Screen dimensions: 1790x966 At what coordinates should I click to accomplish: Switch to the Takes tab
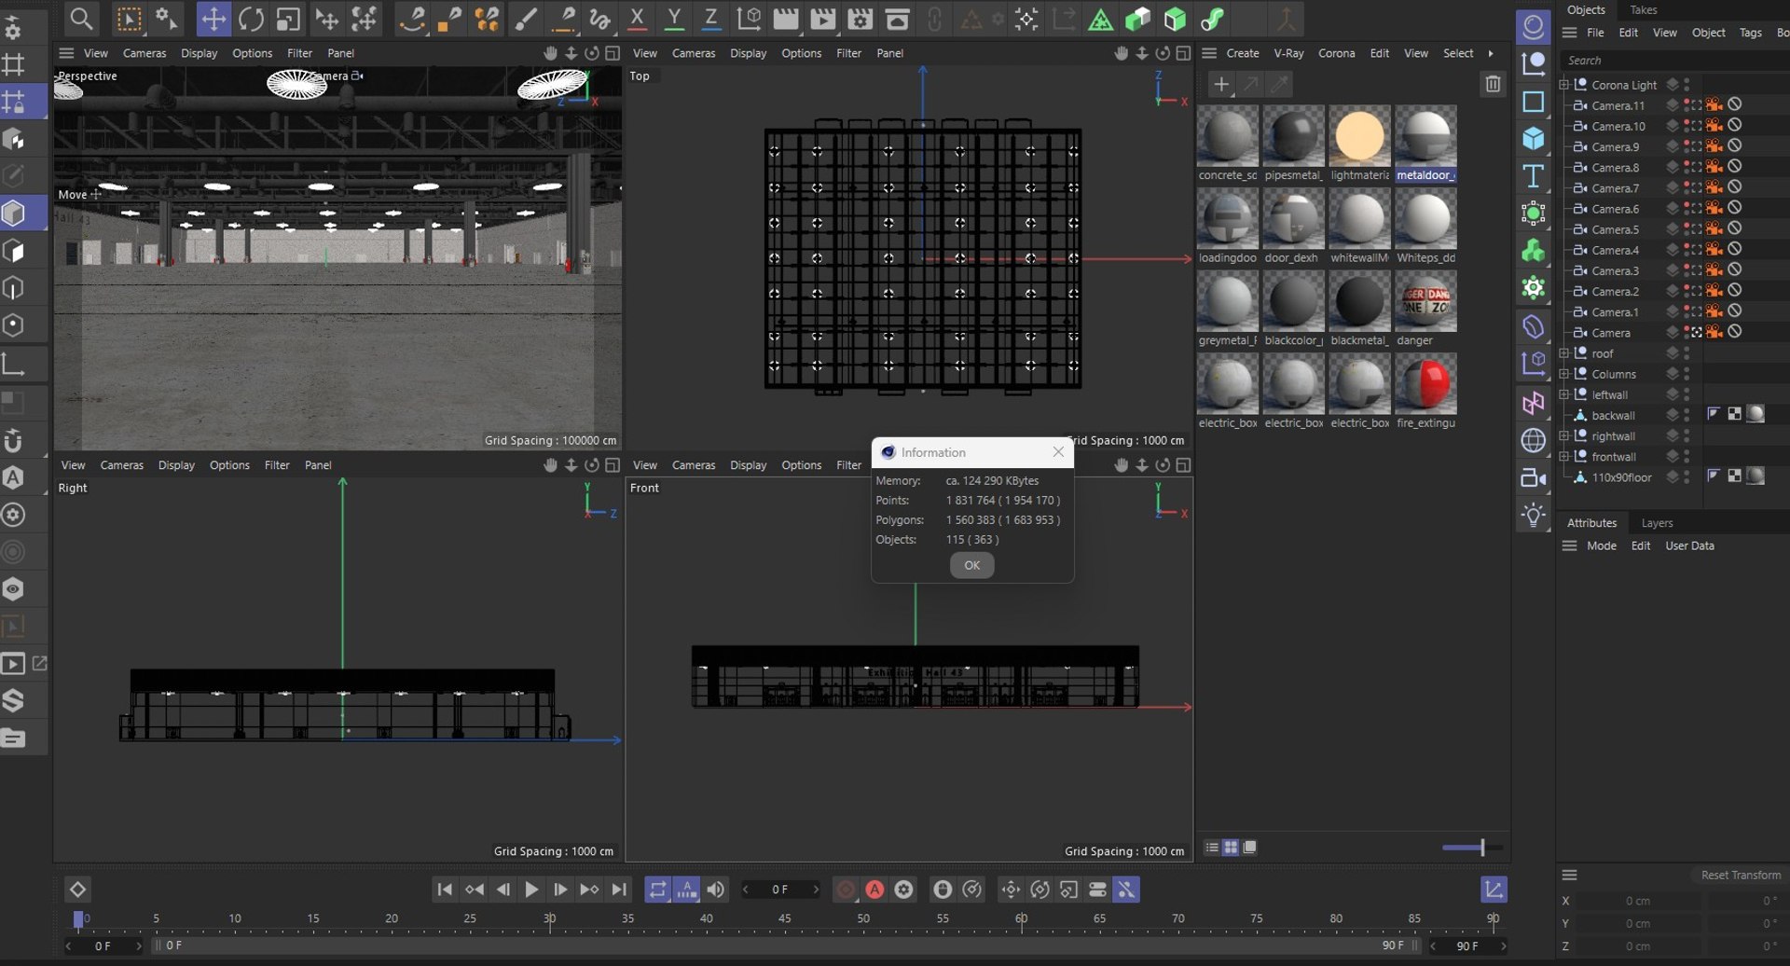1643,10
